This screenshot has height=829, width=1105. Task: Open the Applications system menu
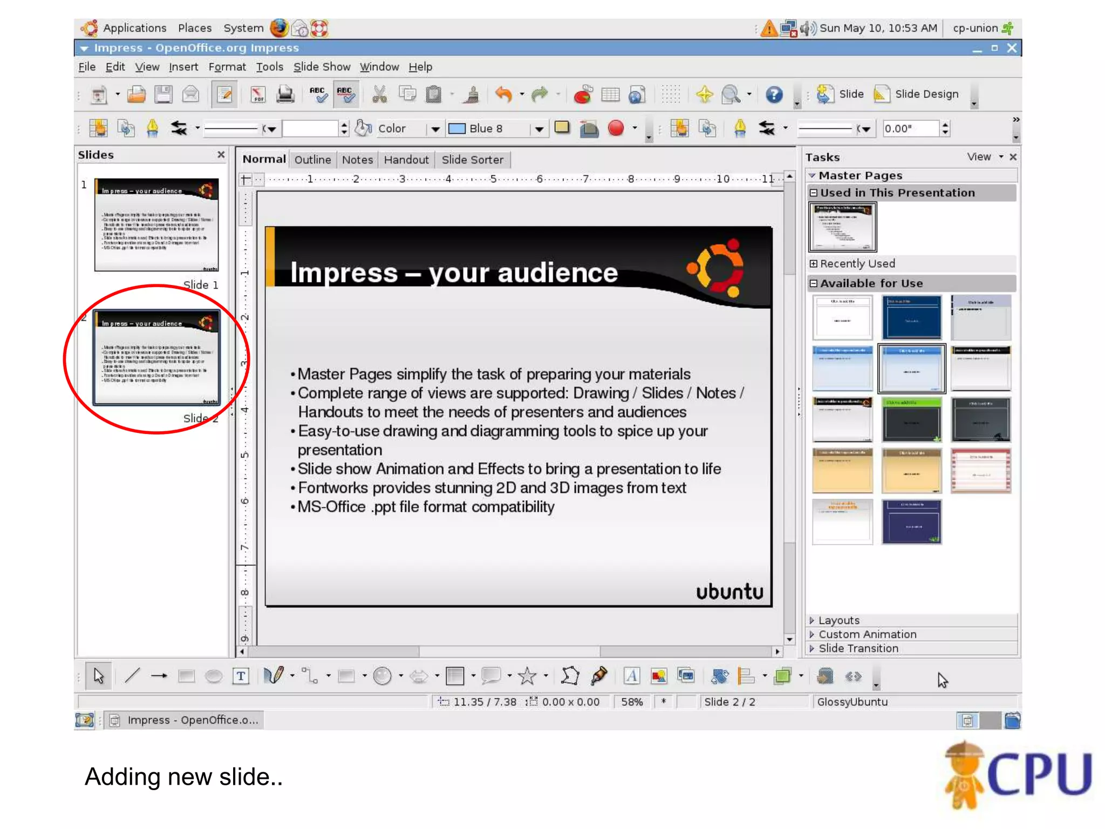134,28
